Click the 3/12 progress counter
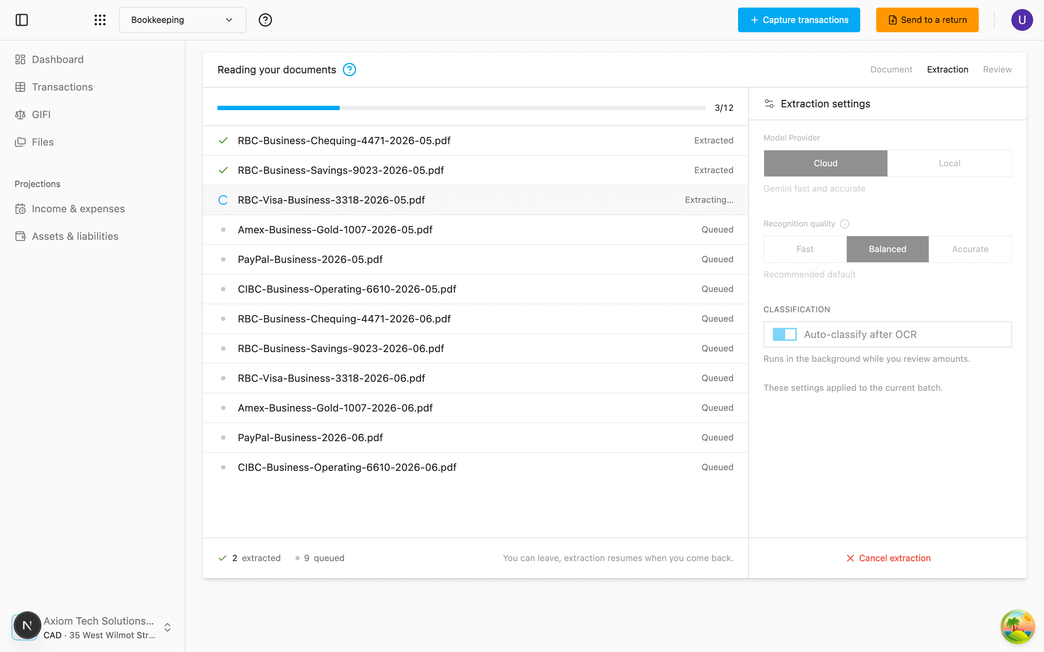Viewport: 1044px width, 652px height. [x=724, y=108]
